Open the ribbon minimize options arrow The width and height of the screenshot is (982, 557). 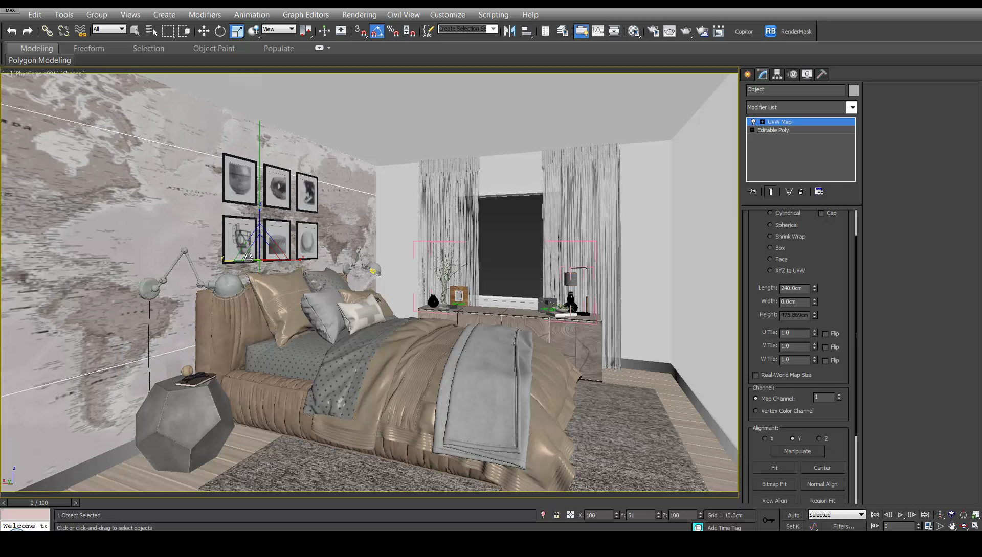pos(329,48)
